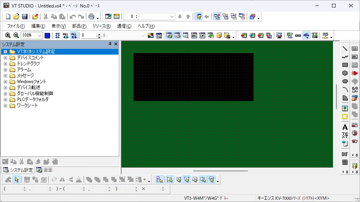Viewport: 360px width, 202px height.
Task: Click the black screen design area
Action: [x=193, y=77]
